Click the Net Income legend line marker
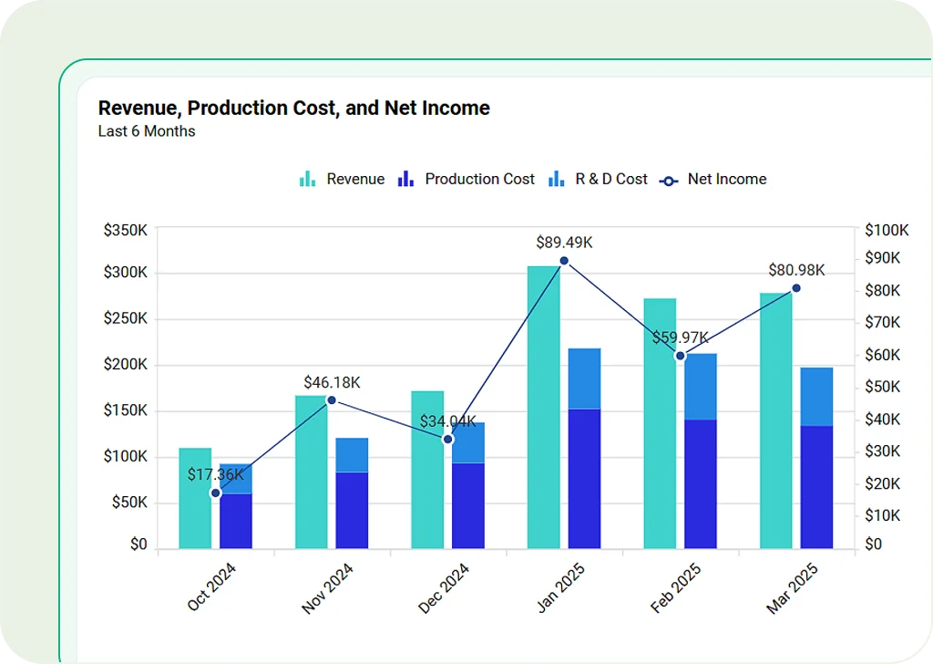The width and height of the screenshot is (933, 664). (x=670, y=180)
